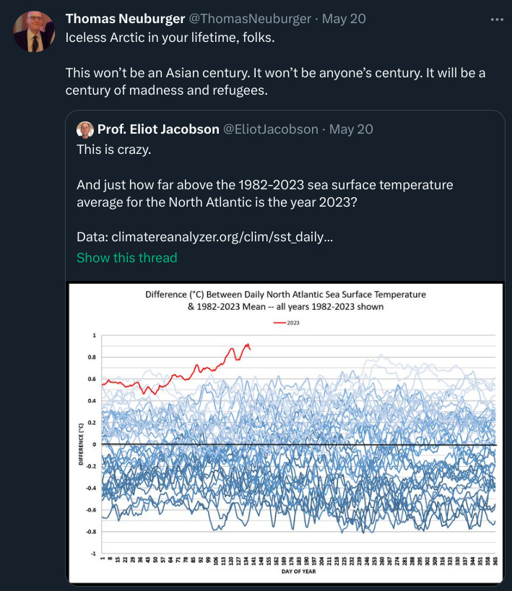Click the Prof. Eliot Jacobson display name
The width and height of the screenshot is (512, 591).
(158, 129)
